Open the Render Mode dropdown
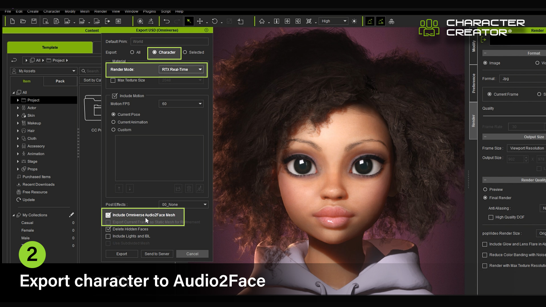Screen dimensions: 546x307 181,69
